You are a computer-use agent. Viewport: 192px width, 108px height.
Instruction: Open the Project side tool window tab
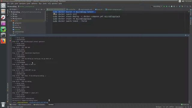pyautogui.click(x=7, y=13)
